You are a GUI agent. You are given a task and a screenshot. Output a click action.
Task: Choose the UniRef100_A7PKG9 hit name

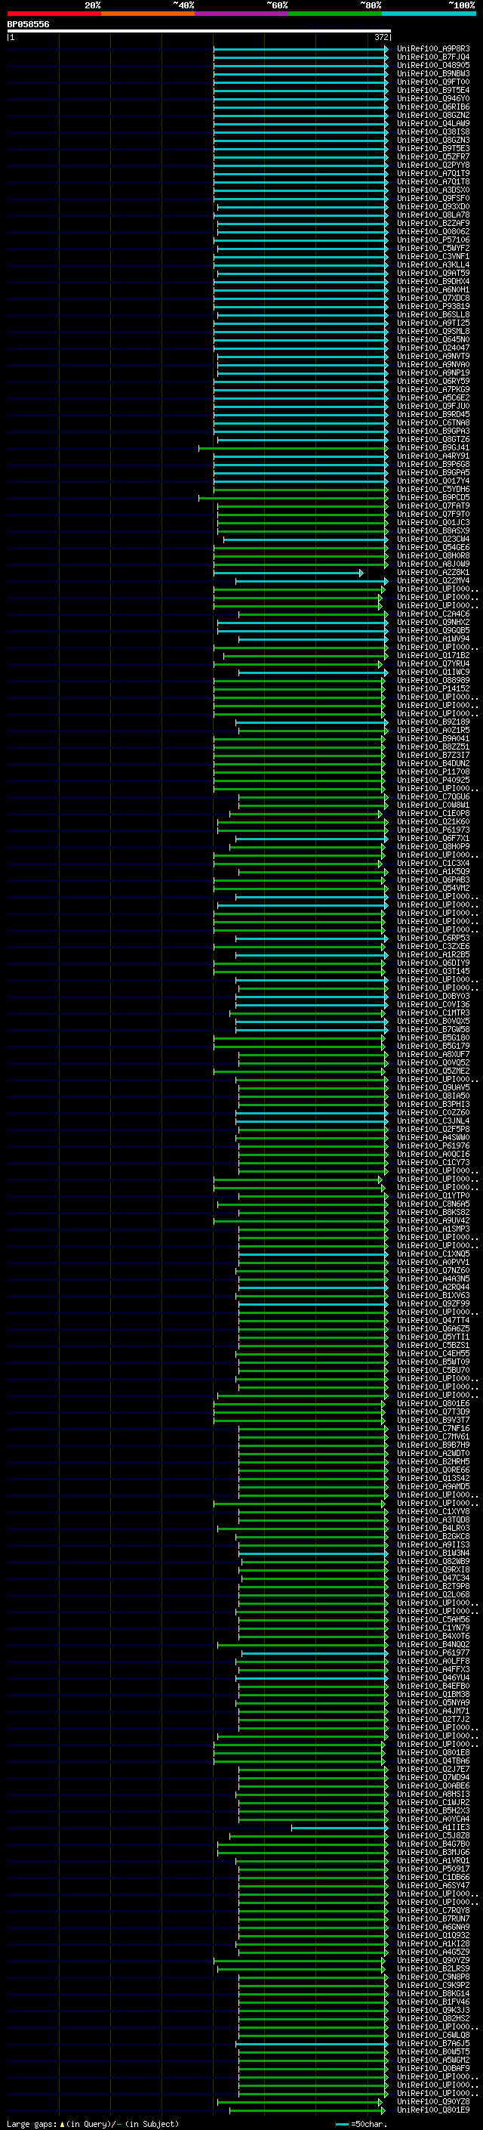pos(432,389)
